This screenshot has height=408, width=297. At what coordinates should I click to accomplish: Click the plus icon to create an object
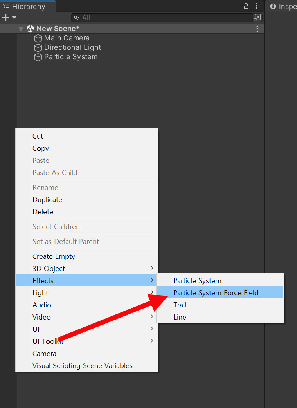(x=6, y=18)
